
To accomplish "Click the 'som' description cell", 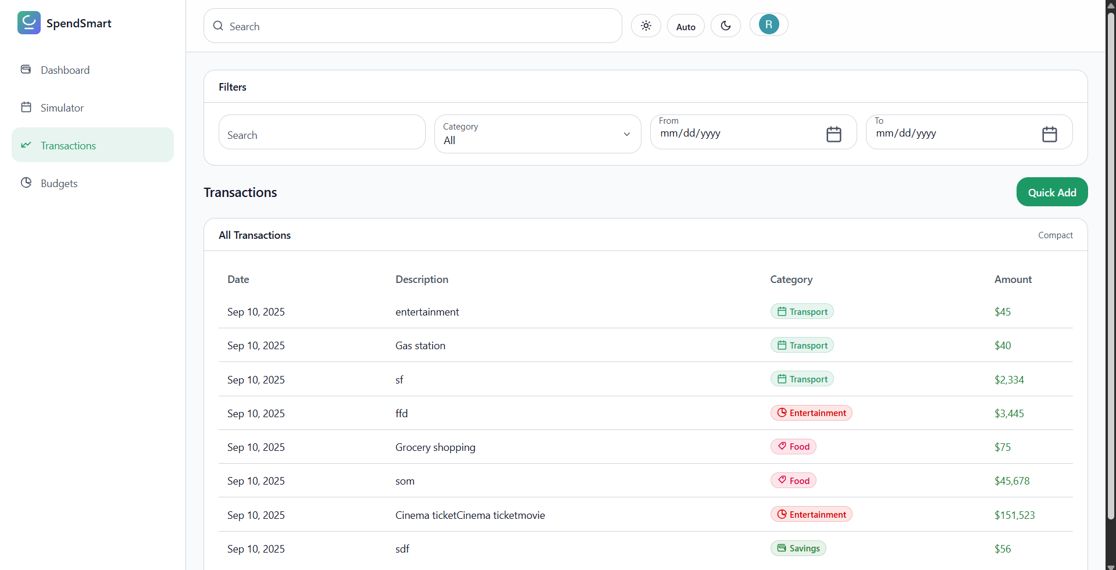I will [x=405, y=481].
